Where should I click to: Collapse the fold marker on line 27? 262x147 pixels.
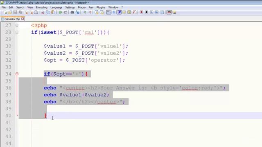coord(17,25)
